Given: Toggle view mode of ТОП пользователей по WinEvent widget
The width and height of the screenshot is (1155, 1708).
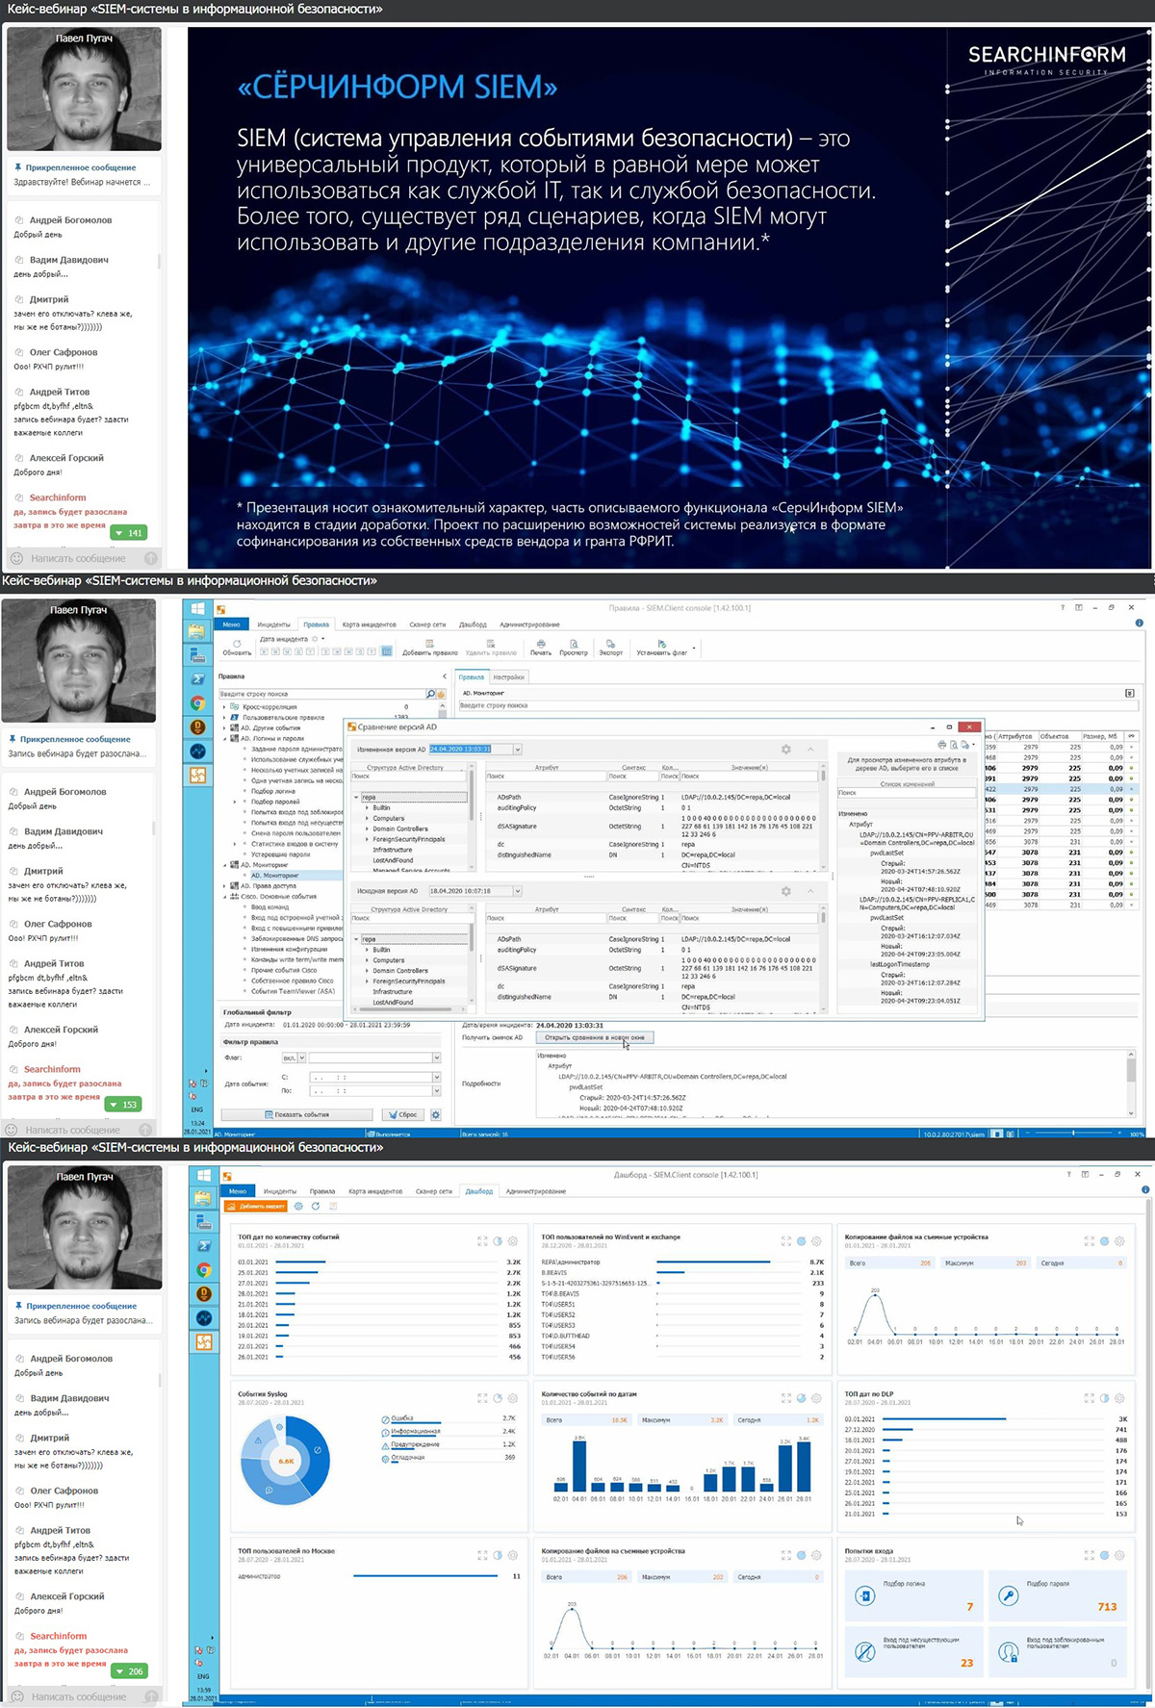Looking at the screenshot, I should pos(801,1241).
